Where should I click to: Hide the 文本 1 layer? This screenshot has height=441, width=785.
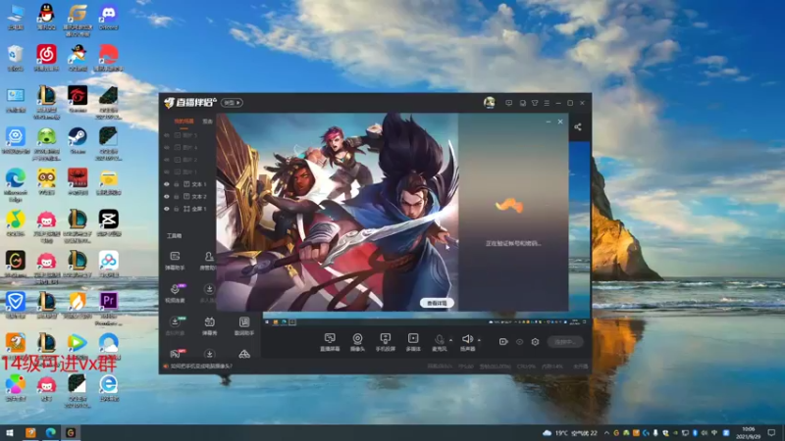pos(167,184)
